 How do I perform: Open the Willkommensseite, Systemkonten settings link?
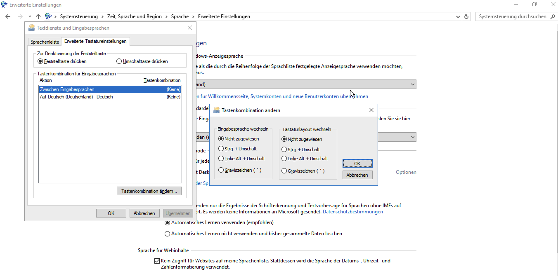[282, 96]
